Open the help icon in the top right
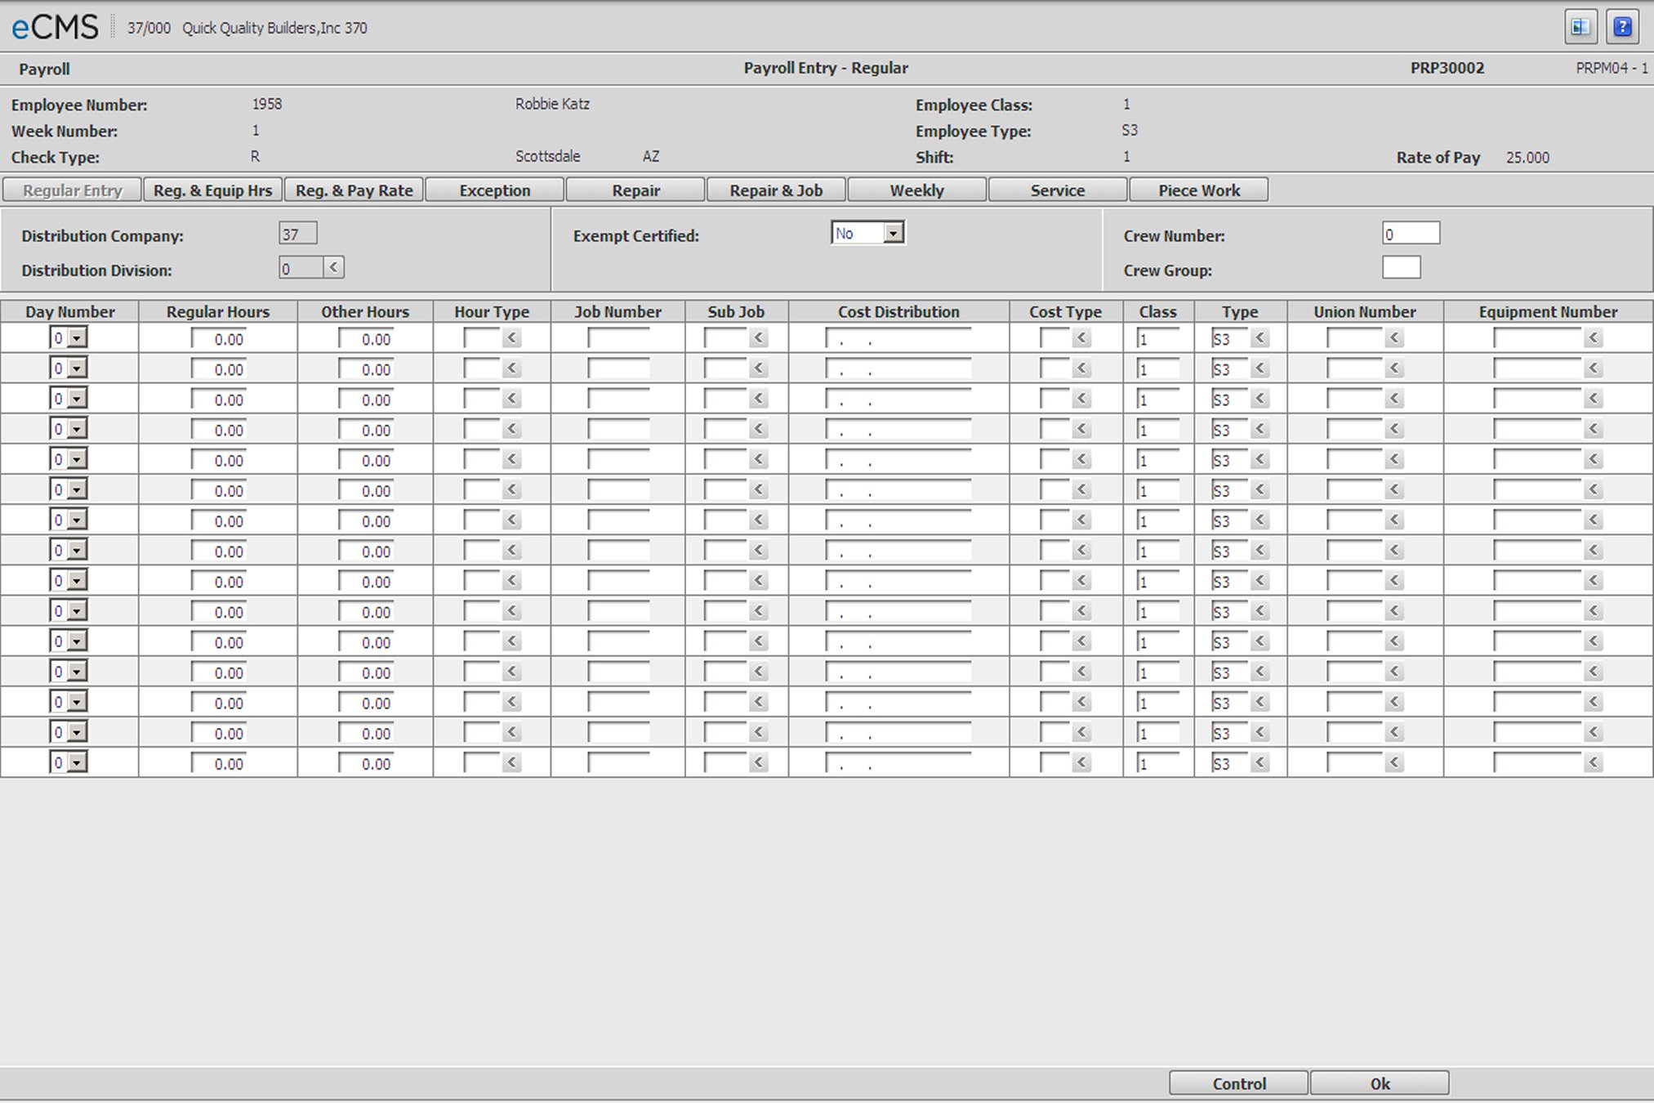Screen dimensions: 1654x1103 1622,27
